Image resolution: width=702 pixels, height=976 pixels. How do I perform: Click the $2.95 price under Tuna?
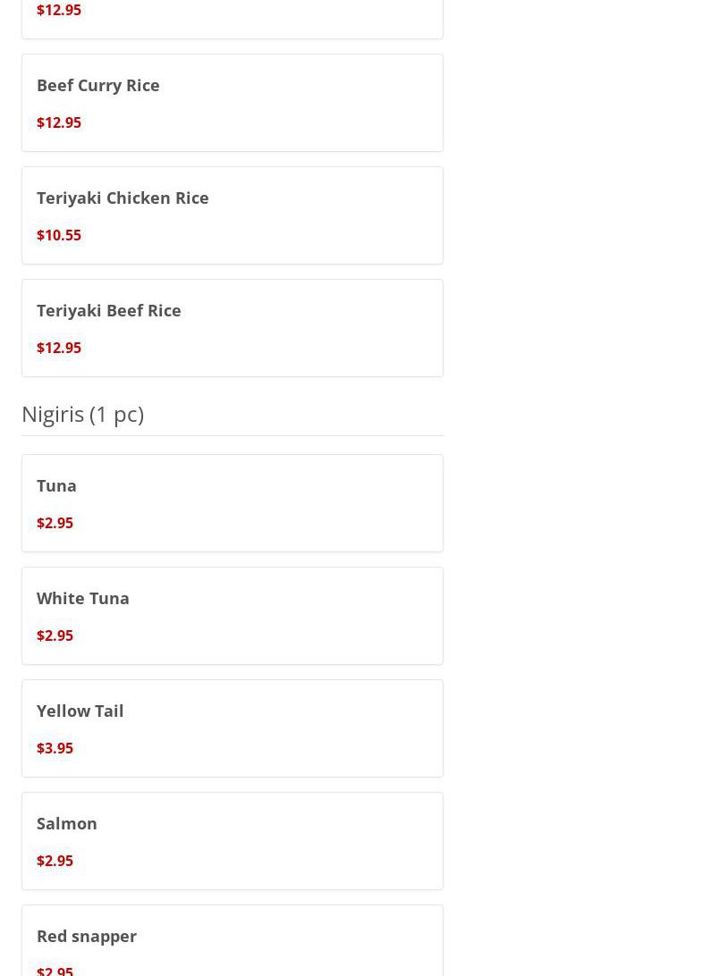coord(55,523)
